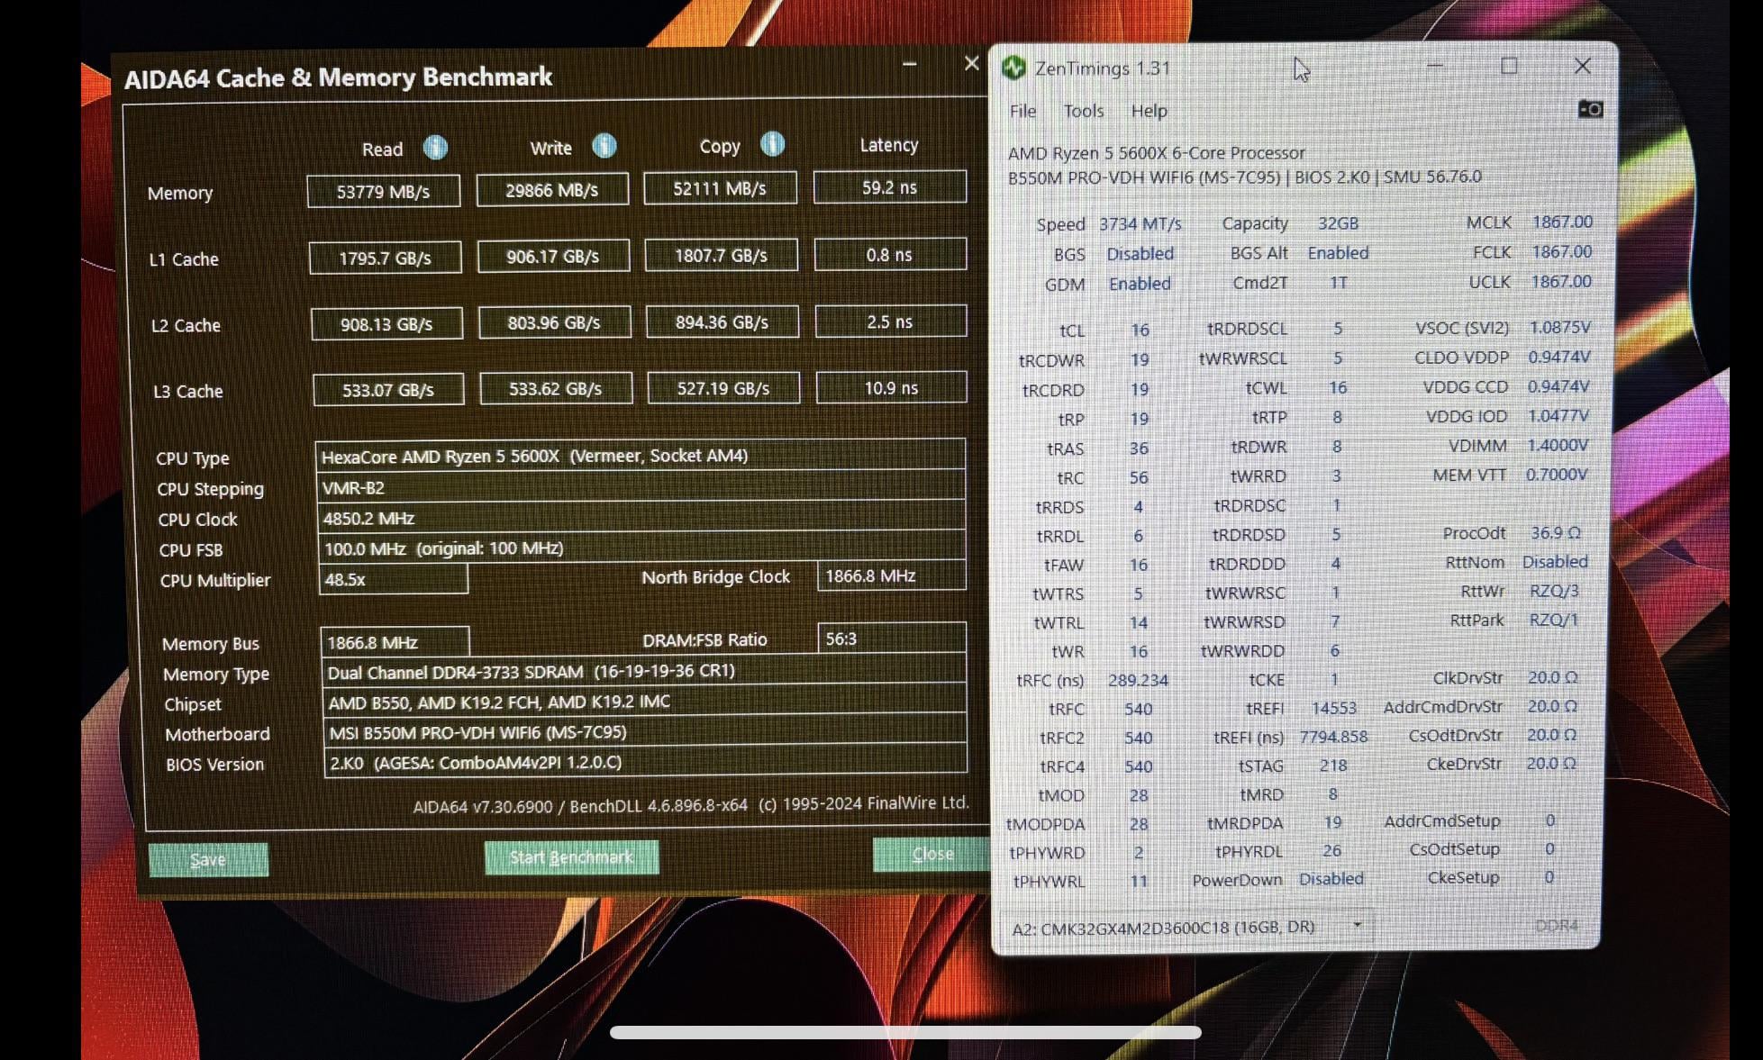Close the AIDA64 window with the X
Image resolution: width=1763 pixels, height=1060 pixels.
[x=971, y=63]
